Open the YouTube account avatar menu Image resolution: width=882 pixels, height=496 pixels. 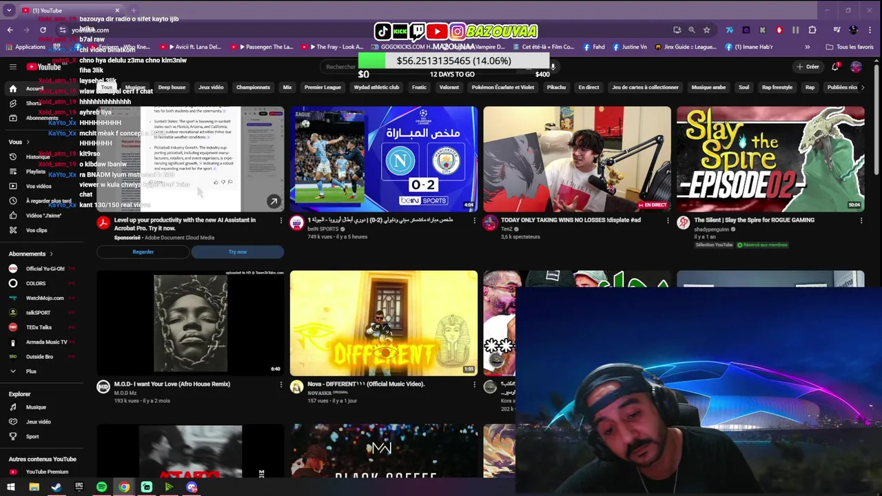[856, 67]
